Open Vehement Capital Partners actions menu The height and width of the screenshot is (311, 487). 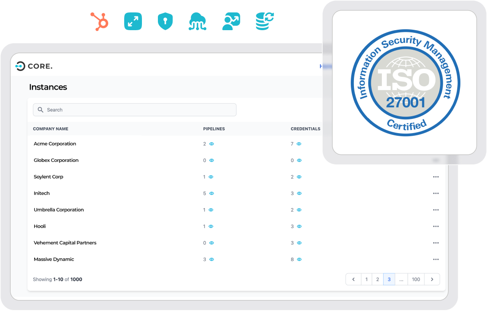tap(436, 243)
